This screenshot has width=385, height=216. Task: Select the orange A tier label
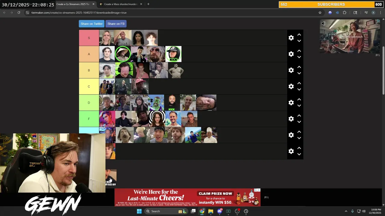(89, 54)
